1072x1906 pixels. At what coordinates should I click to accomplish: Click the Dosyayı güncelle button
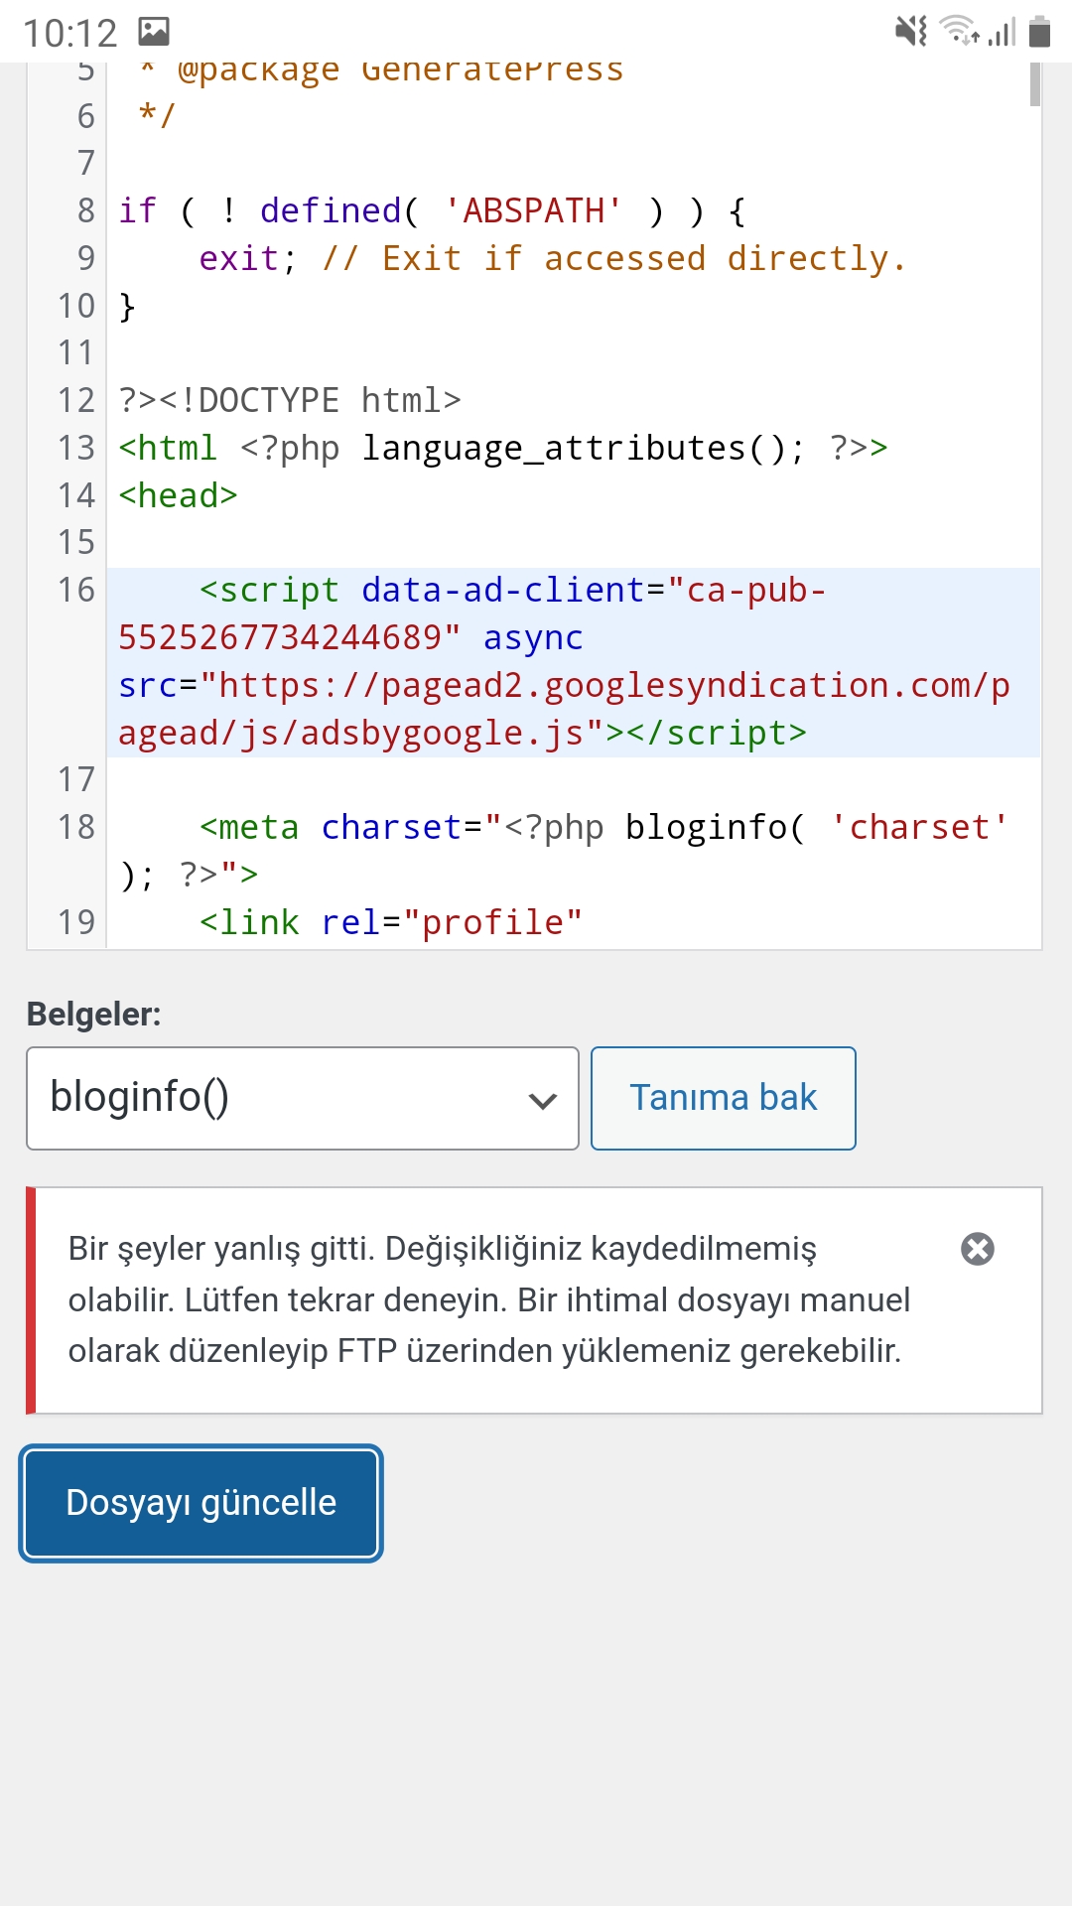click(x=201, y=1503)
